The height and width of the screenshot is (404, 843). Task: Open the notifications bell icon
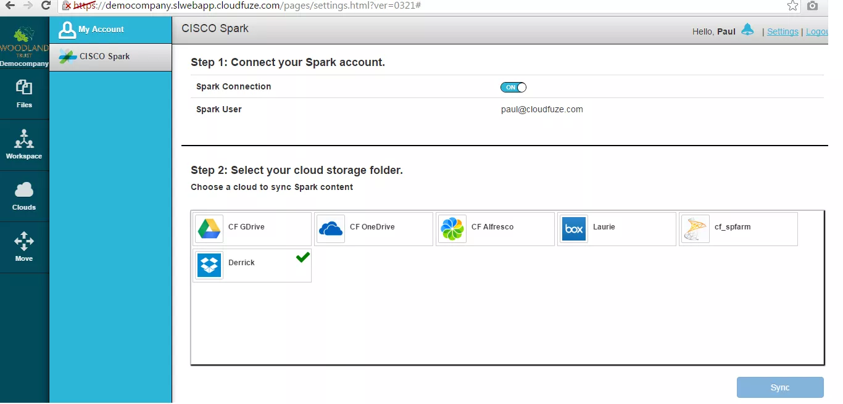coord(747,30)
